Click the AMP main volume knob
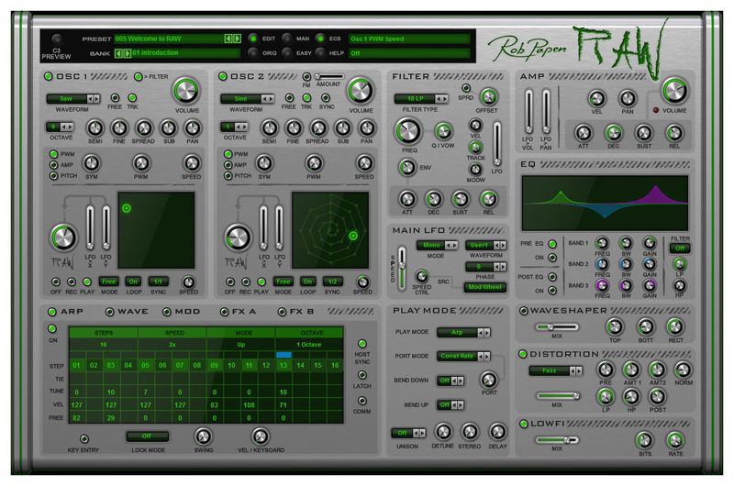The width and height of the screenshot is (734, 486). tap(674, 91)
